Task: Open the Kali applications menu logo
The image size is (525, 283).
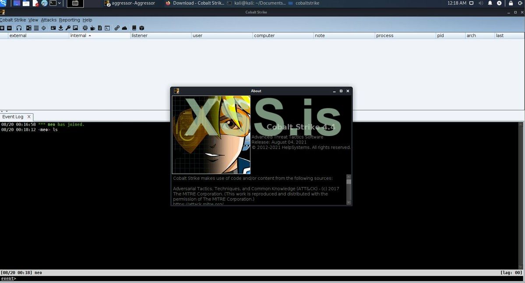Action: [4, 3]
